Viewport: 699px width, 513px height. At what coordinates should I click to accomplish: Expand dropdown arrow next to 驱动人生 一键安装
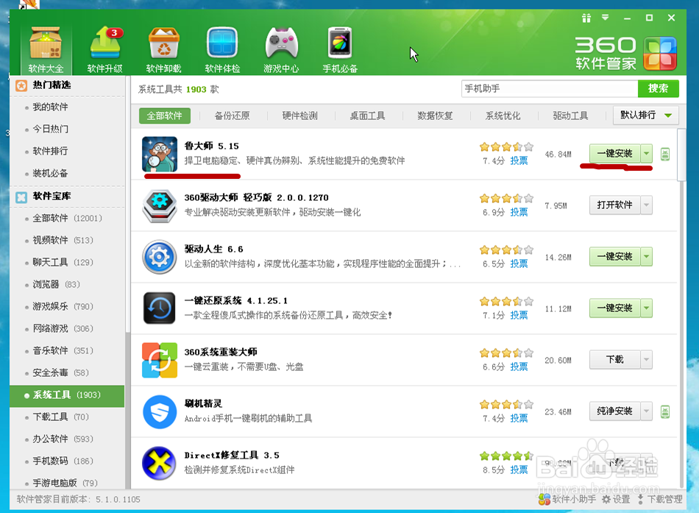click(647, 257)
